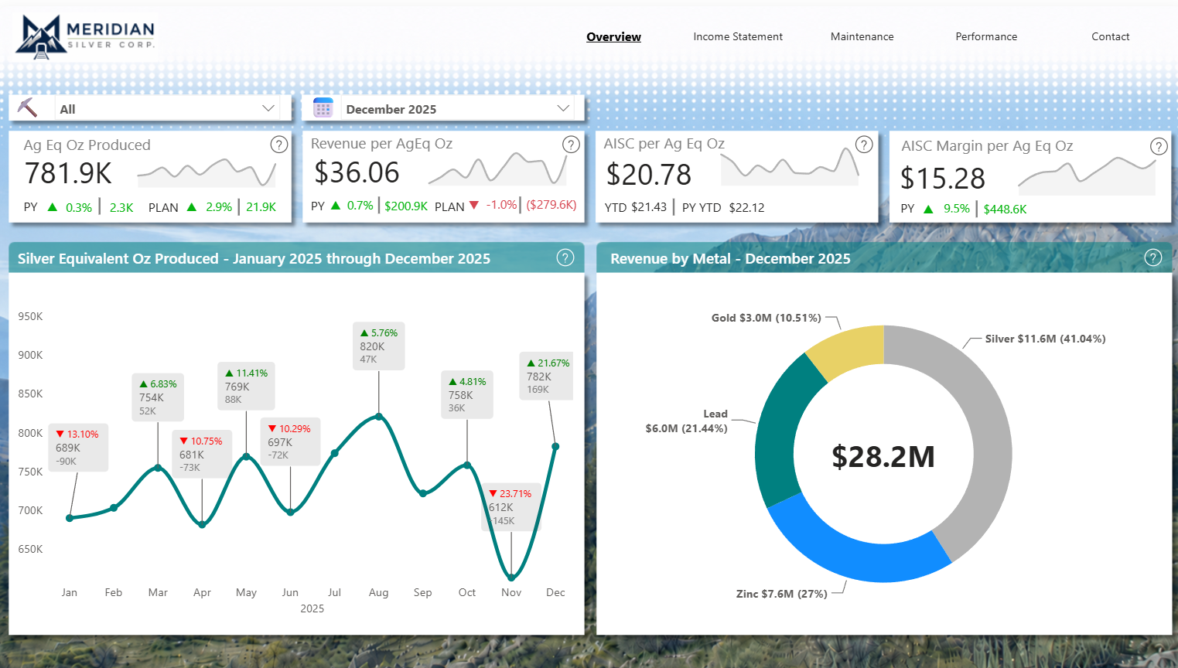Click the February data point on line
Image resolution: width=1178 pixels, height=668 pixels.
[x=114, y=508]
